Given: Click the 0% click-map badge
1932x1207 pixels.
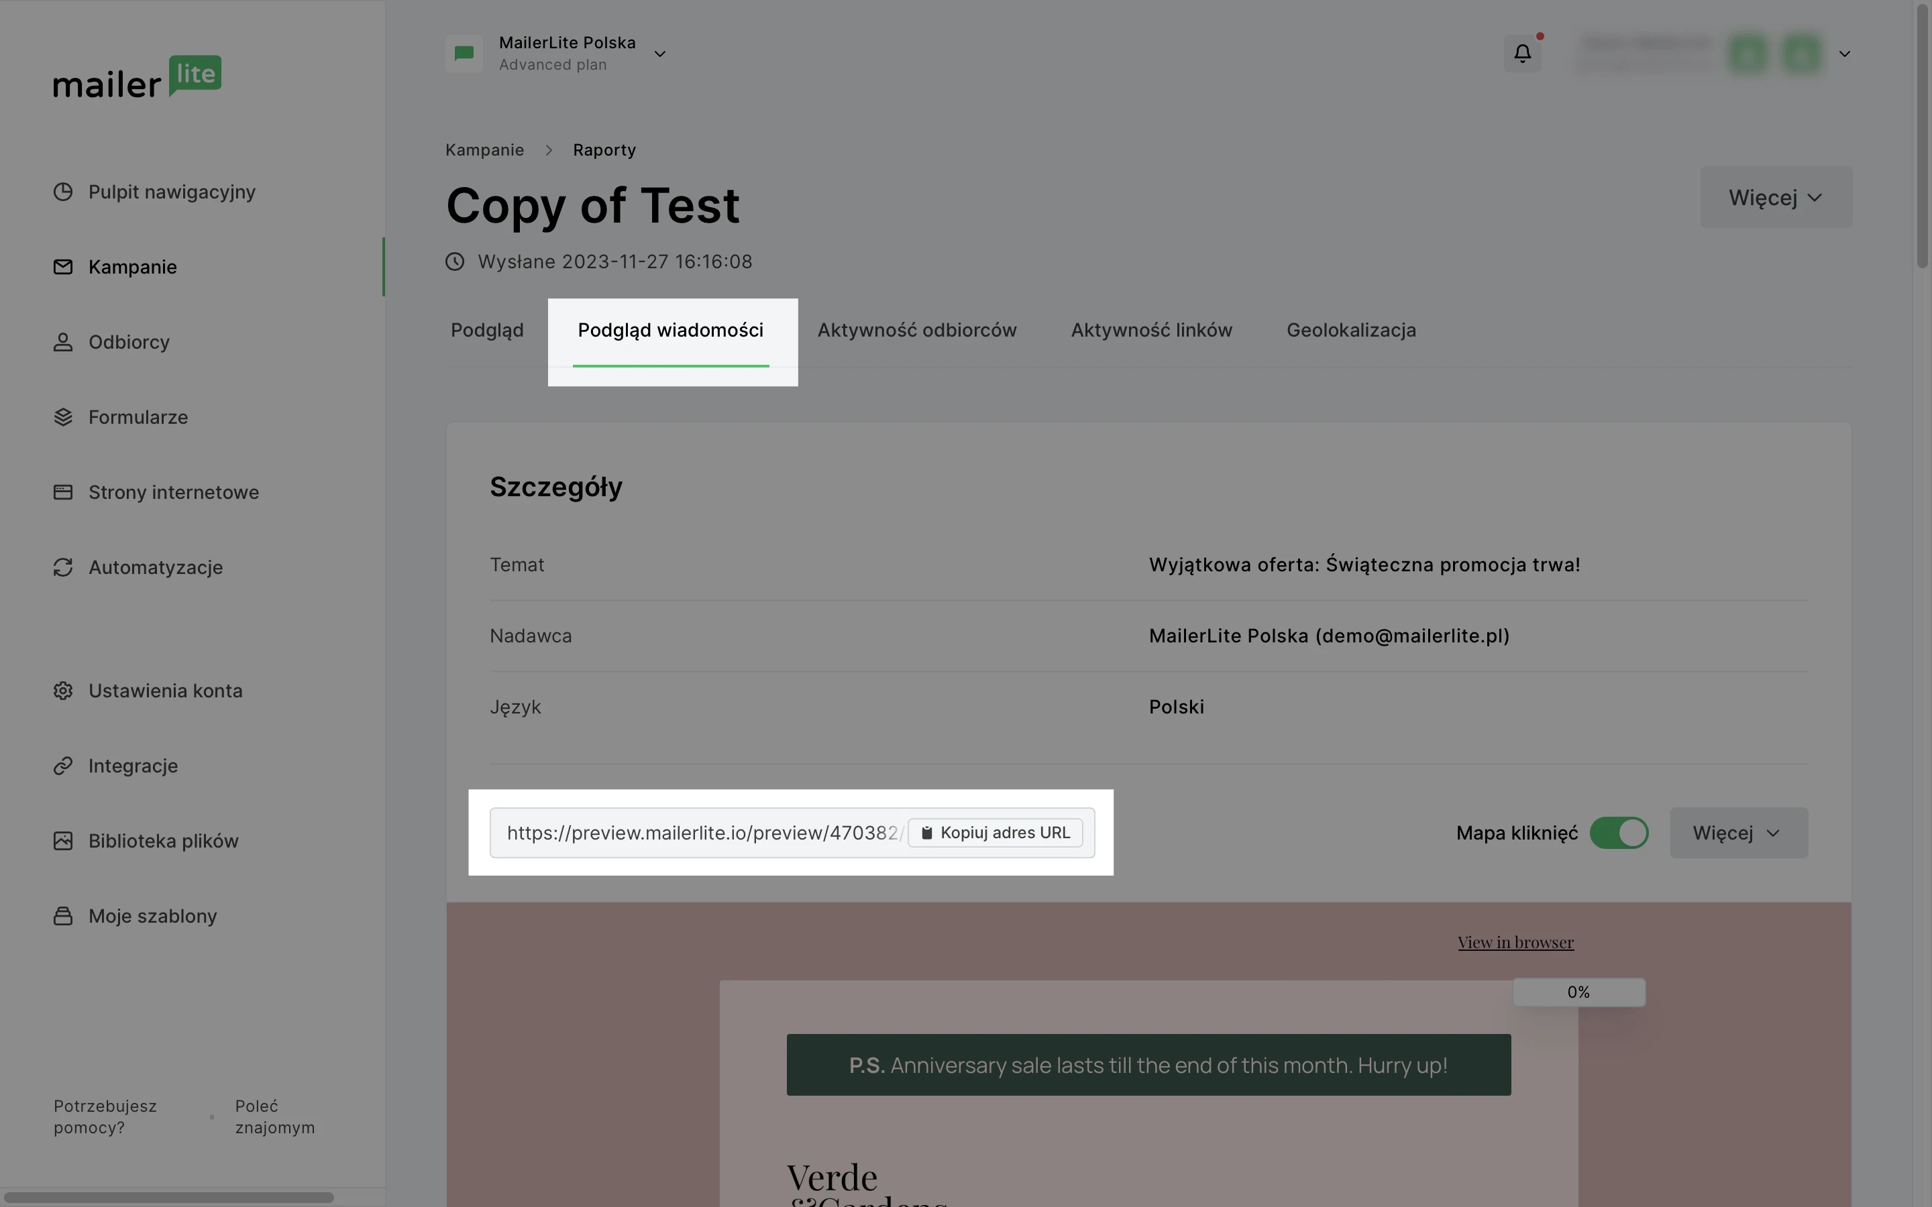Looking at the screenshot, I should (1578, 992).
